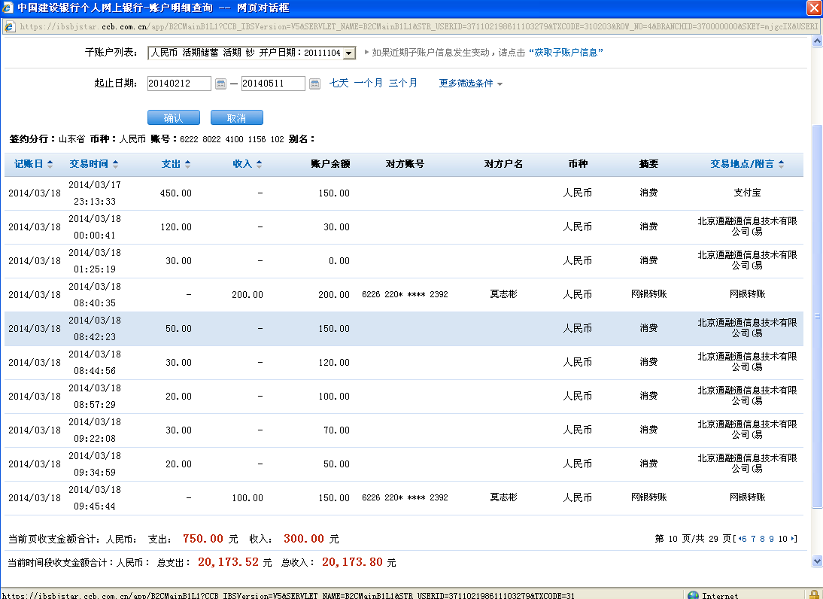Image resolution: width=823 pixels, height=599 pixels.
Task: Select the 七天 date range shortcut
Action: click(339, 84)
